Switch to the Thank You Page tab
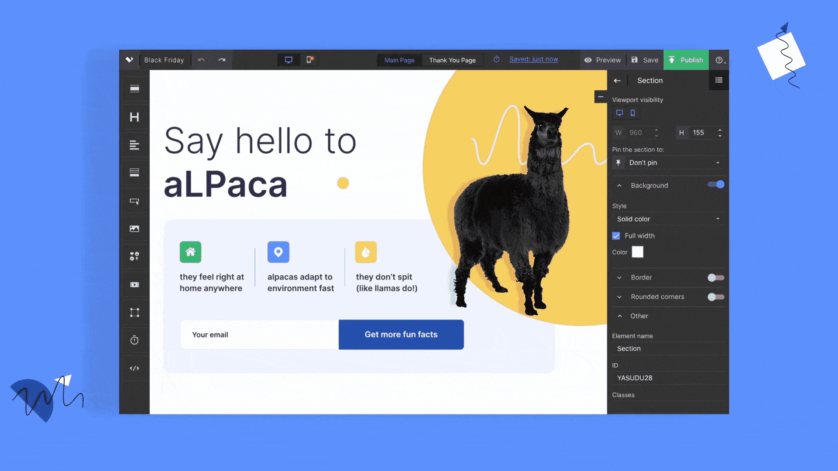 click(452, 60)
